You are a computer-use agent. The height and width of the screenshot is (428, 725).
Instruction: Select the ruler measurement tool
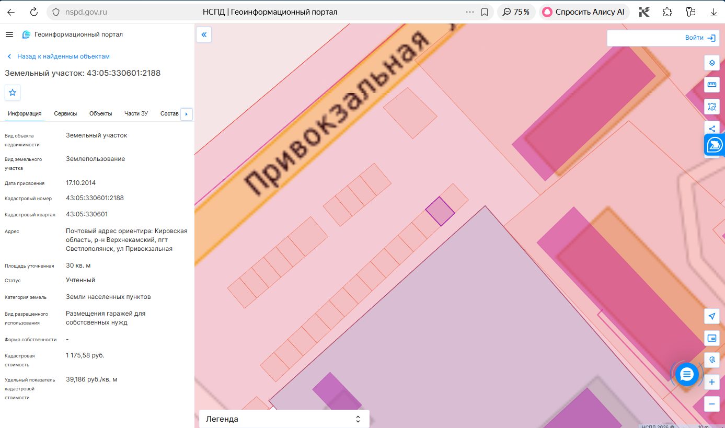[711, 85]
